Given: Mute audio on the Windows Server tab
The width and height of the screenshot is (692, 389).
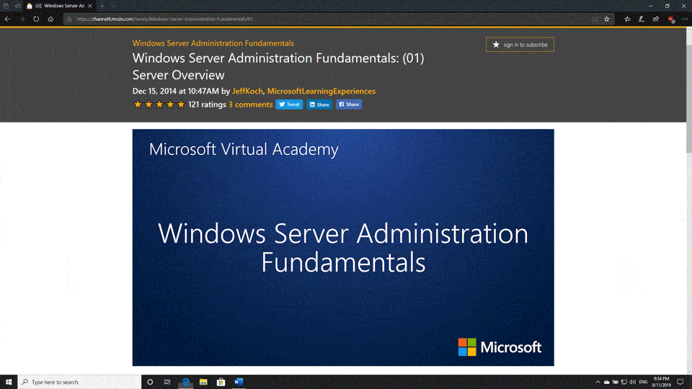Looking at the screenshot, I should coord(38,6).
